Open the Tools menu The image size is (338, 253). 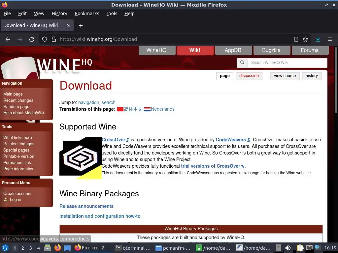click(112, 14)
